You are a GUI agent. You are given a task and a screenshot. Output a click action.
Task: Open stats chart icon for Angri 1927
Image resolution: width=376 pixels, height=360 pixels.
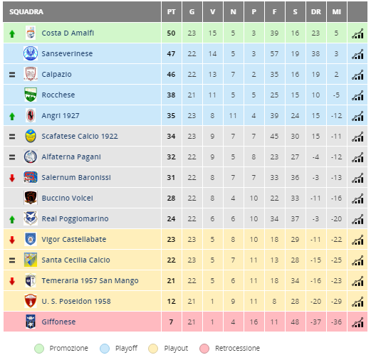tap(357, 116)
